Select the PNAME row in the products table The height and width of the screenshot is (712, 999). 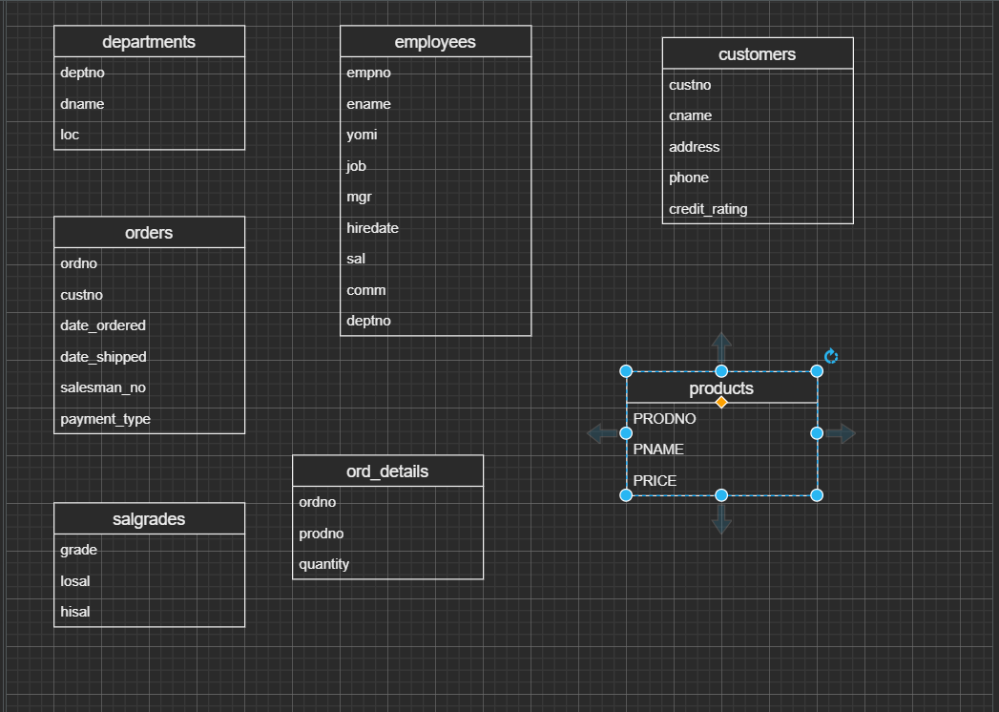(658, 449)
